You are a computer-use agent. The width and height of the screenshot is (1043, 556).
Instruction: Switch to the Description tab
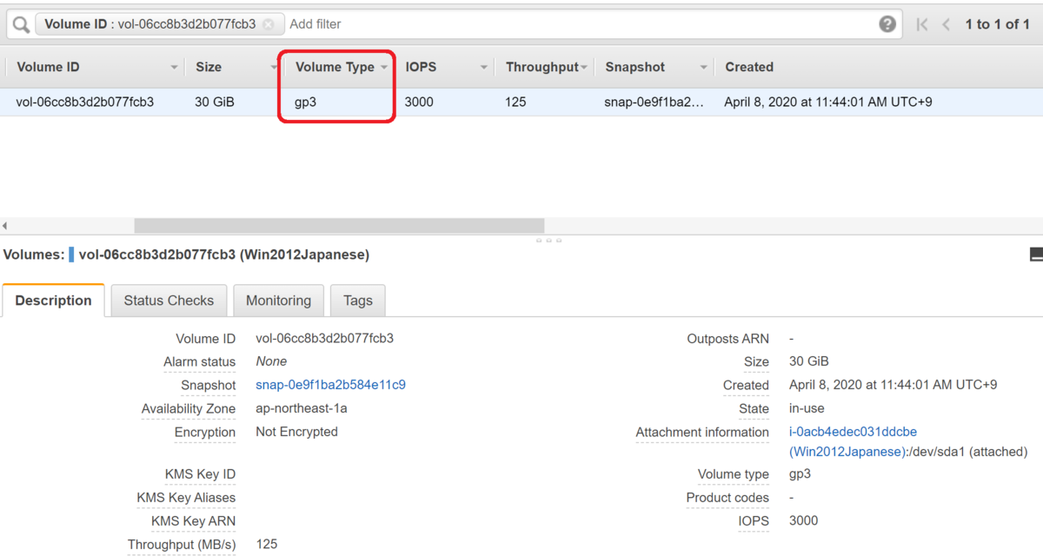[x=53, y=301]
